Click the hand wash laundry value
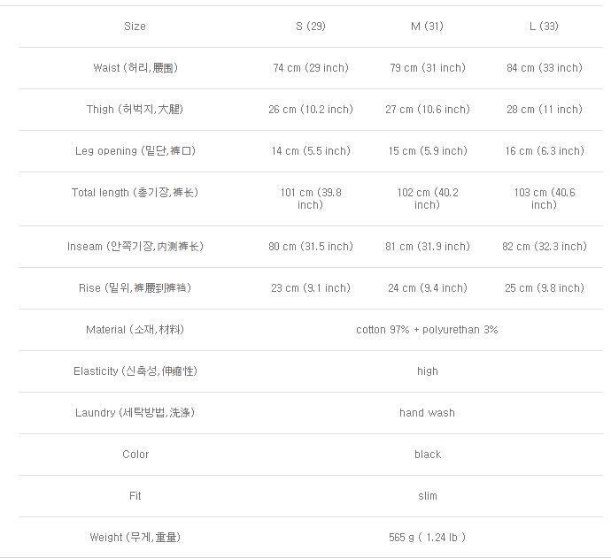Screen dimensions: 611x558 (x=427, y=413)
